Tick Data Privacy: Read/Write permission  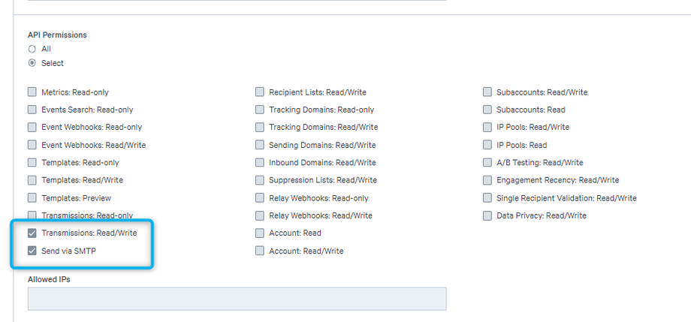coord(487,215)
